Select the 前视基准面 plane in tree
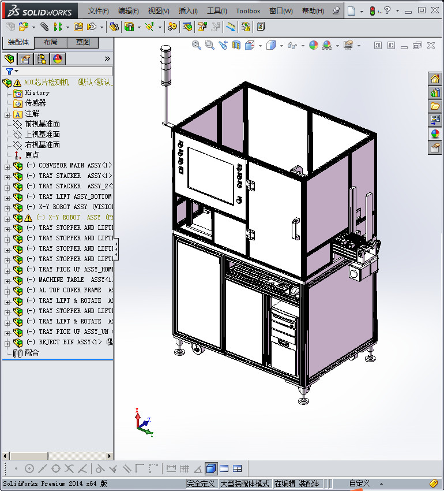Screen dimensions: 444x491 [x=43, y=124]
